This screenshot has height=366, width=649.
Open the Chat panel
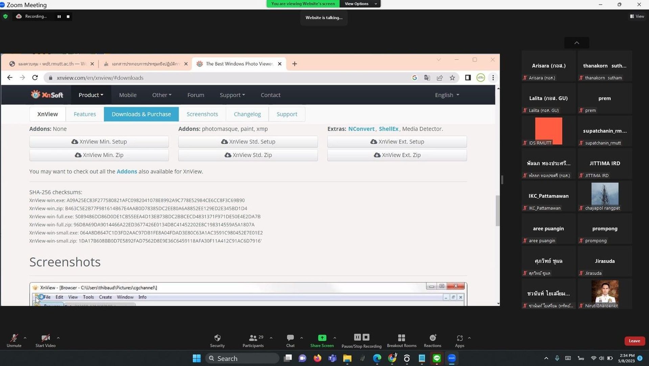290,341
